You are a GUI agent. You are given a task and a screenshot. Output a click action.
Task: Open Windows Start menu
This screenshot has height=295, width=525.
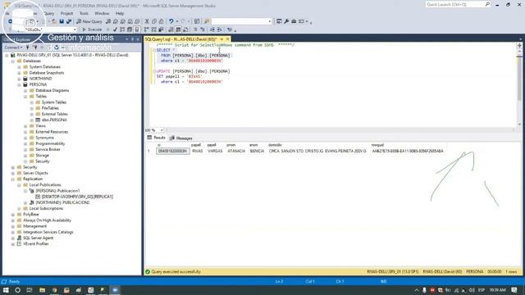click(x=6, y=290)
